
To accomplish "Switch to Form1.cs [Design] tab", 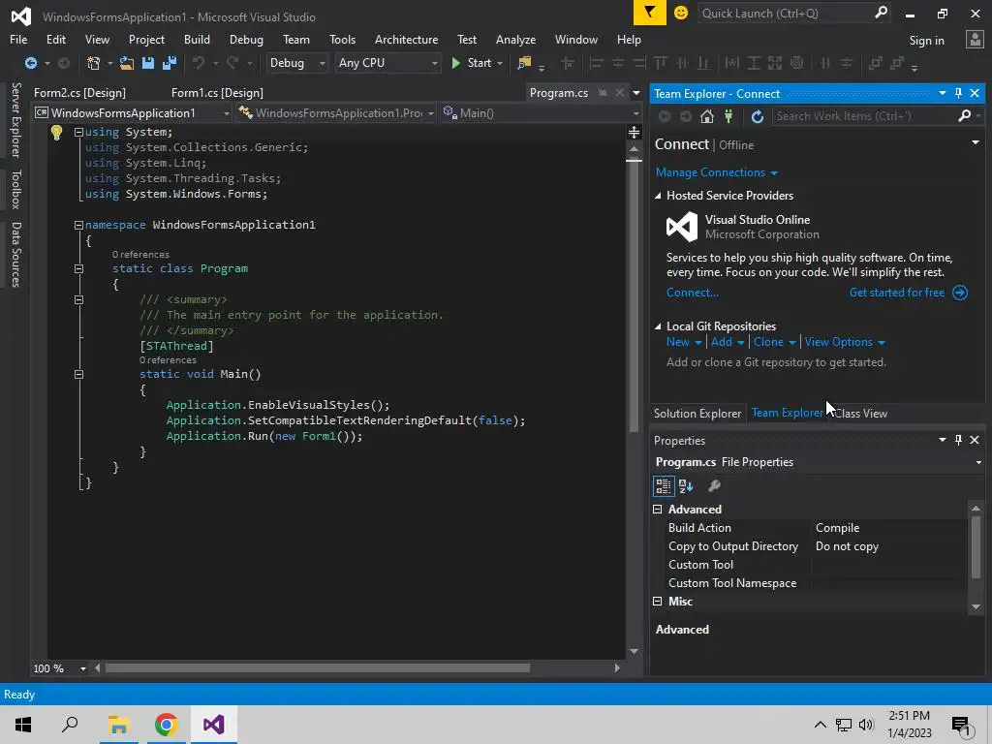I will 217,92.
